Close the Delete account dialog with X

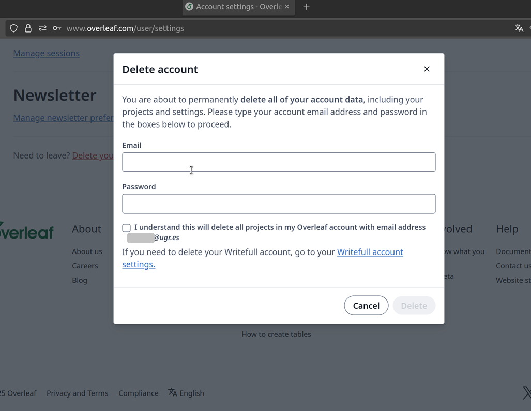tap(427, 69)
